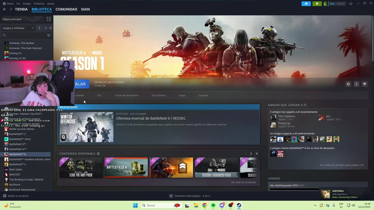Open Battlefield Pro content thumbnail

(172, 168)
